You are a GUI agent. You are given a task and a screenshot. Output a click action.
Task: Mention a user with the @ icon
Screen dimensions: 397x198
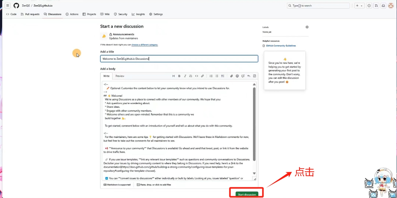coord(237,76)
